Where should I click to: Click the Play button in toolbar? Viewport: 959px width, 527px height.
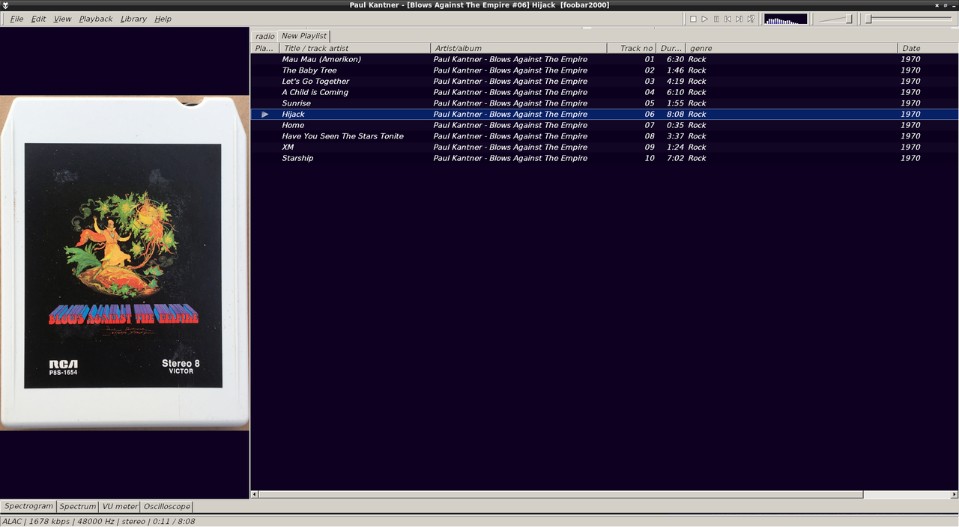(x=704, y=19)
